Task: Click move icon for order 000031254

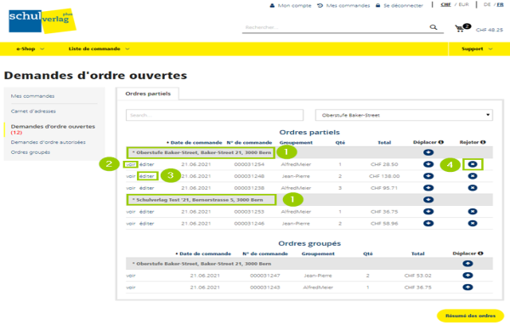Action: pos(428,164)
